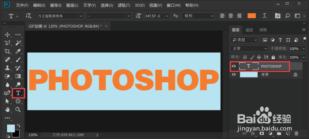Select the Magic Wand tool

18,43
